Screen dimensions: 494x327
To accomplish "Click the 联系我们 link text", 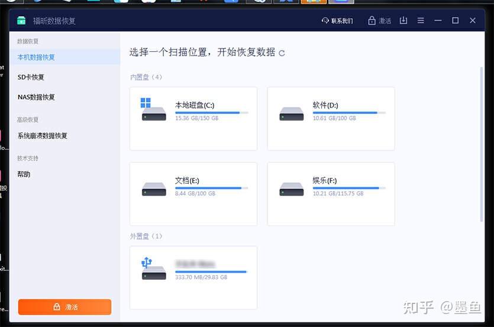I will [x=342, y=21].
